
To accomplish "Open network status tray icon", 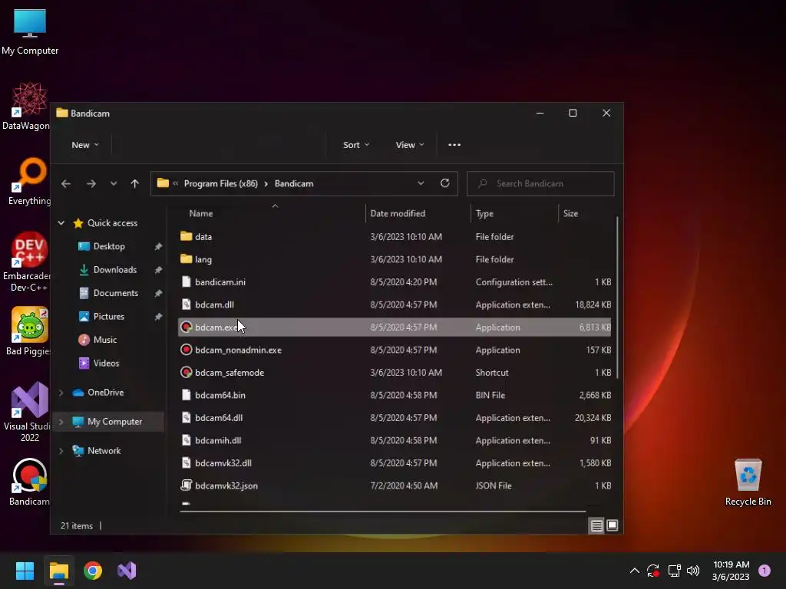I will click(674, 571).
